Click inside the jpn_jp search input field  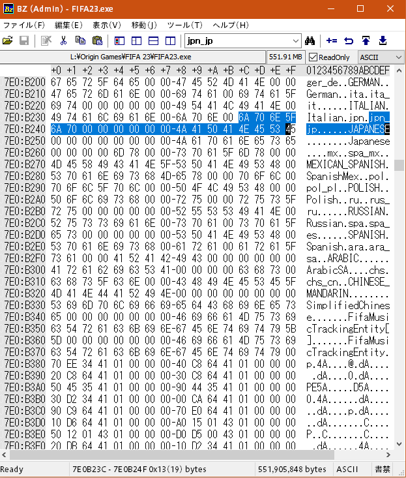238,41
